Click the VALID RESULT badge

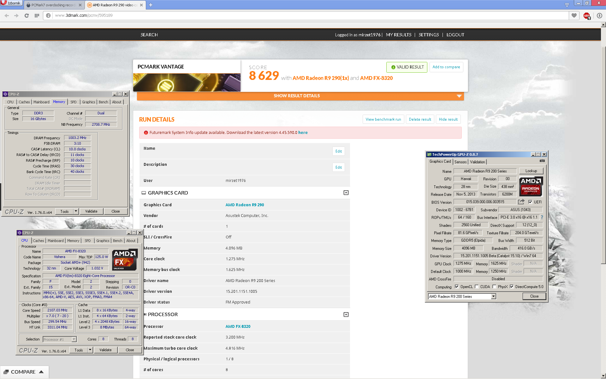pos(407,67)
